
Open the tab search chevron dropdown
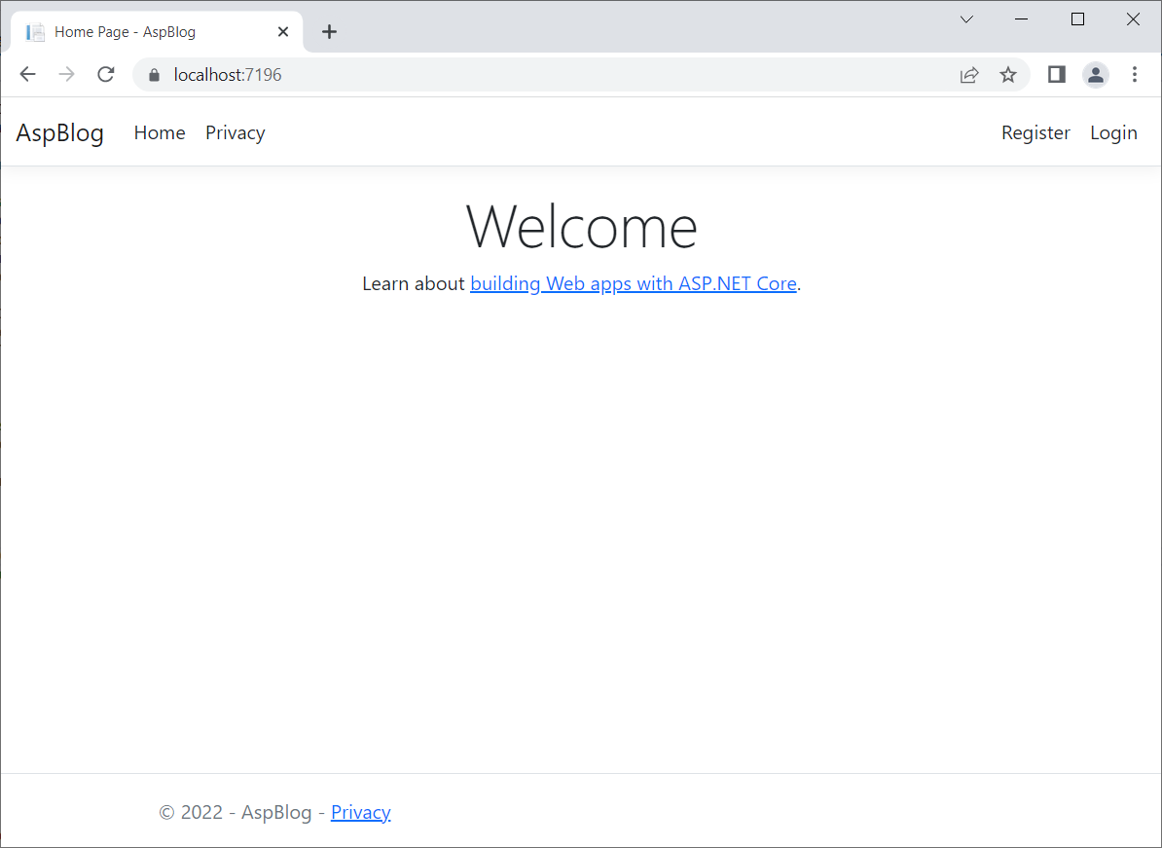click(x=966, y=18)
